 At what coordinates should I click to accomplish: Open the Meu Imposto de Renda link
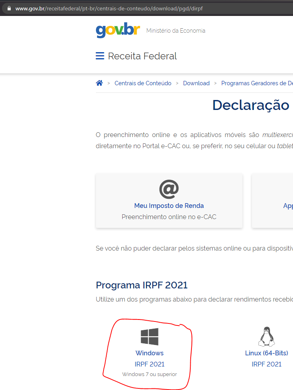(169, 206)
